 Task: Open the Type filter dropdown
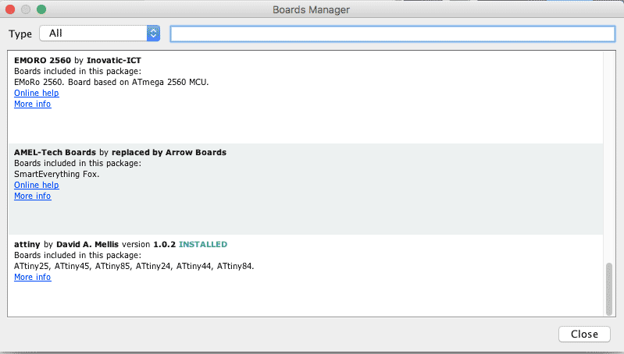[101, 34]
